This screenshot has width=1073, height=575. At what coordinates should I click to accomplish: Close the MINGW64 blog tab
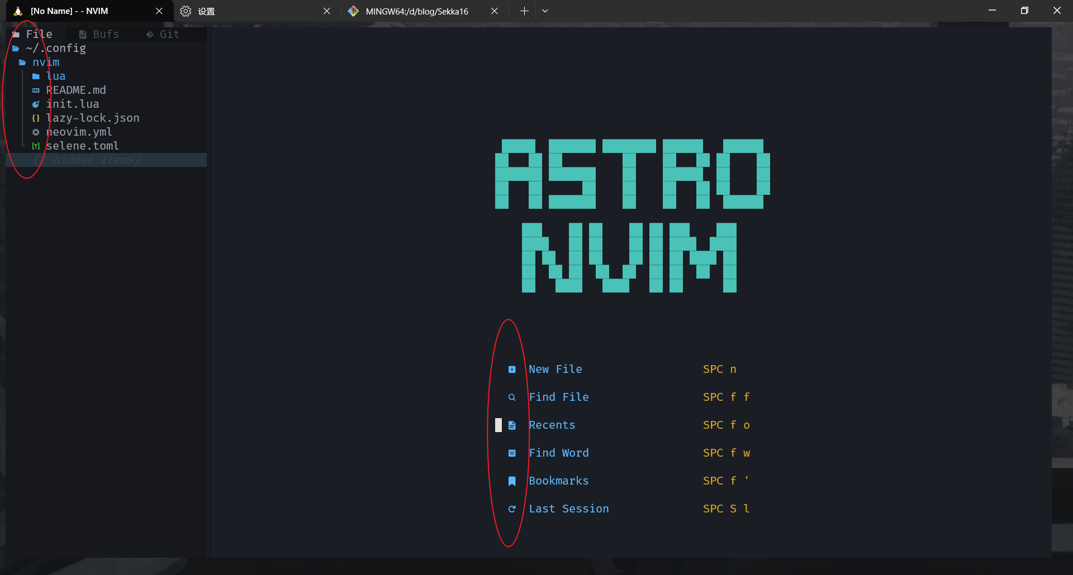(495, 11)
